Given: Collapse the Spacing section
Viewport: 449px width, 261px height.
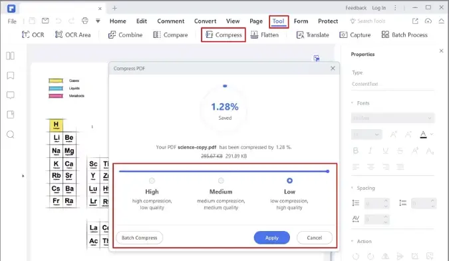Looking at the screenshot, I should [352, 188].
